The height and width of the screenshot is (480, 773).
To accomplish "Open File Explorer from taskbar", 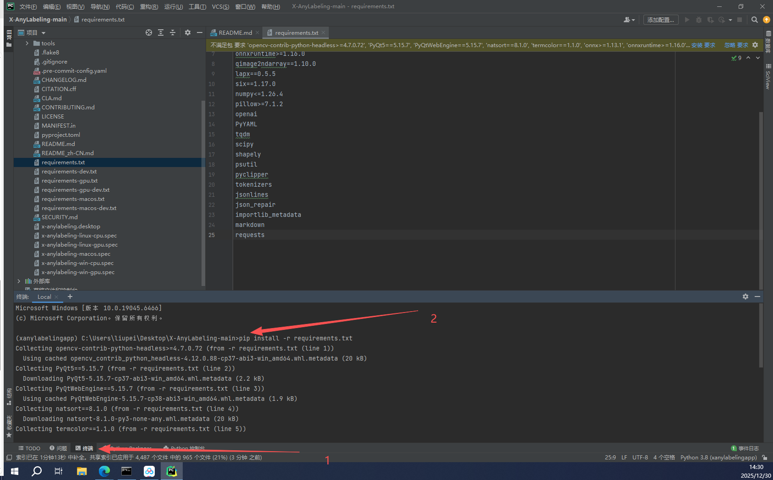I will [x=82, y=471].
